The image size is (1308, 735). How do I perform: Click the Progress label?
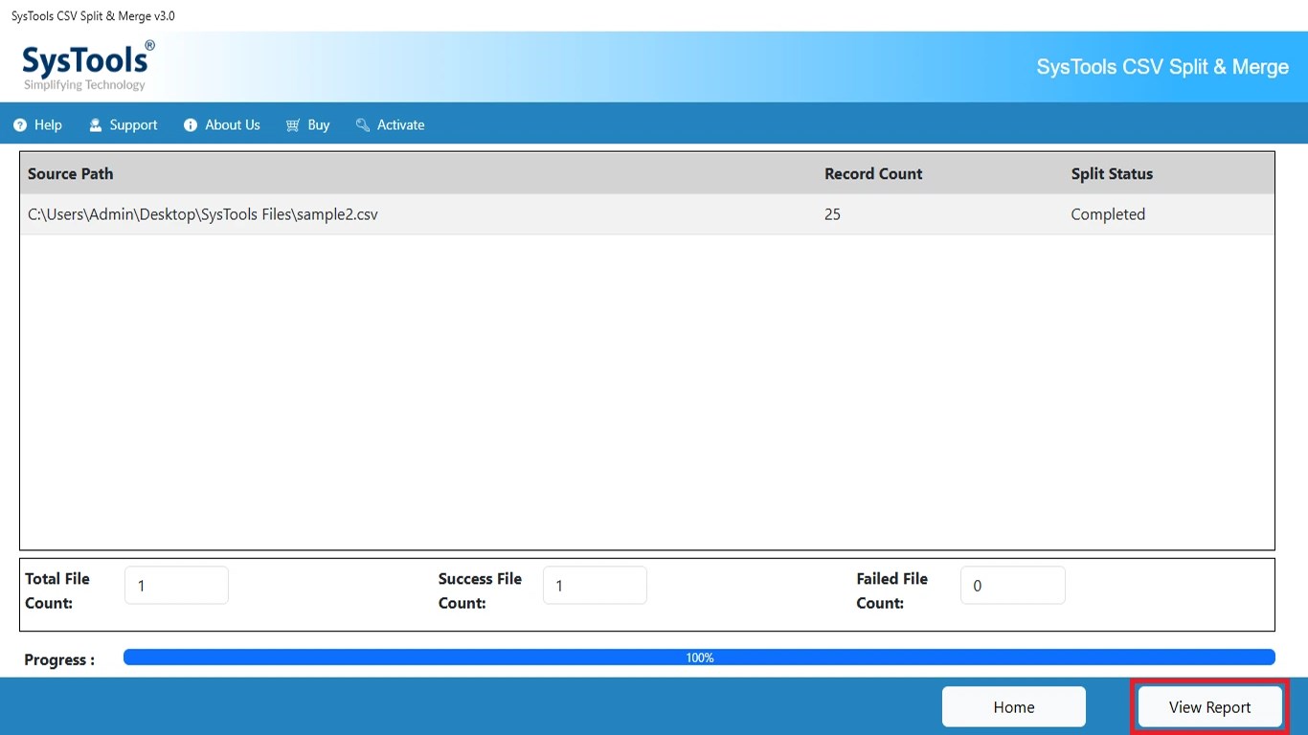59,660
